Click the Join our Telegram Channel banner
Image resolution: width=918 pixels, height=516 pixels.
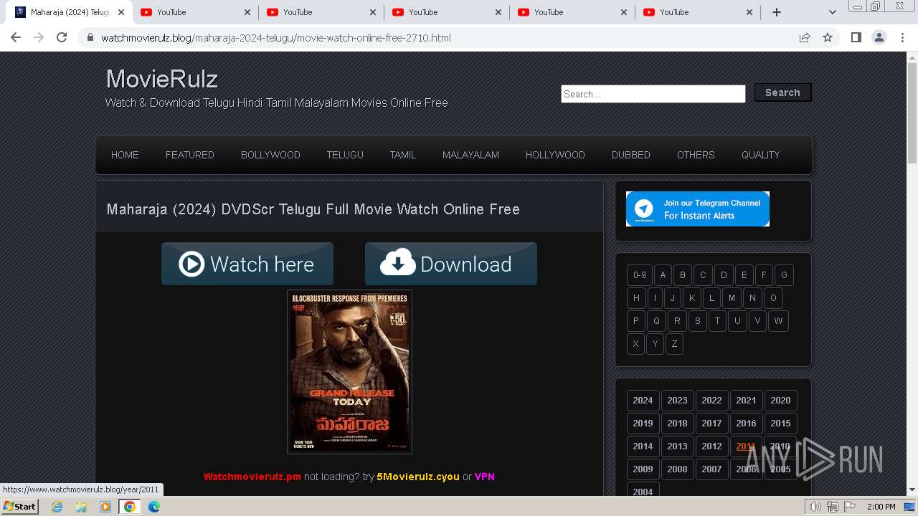[698, 209]
